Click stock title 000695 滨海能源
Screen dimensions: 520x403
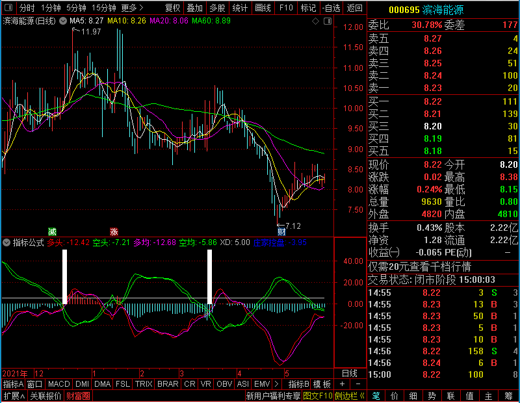click(426, 10)
